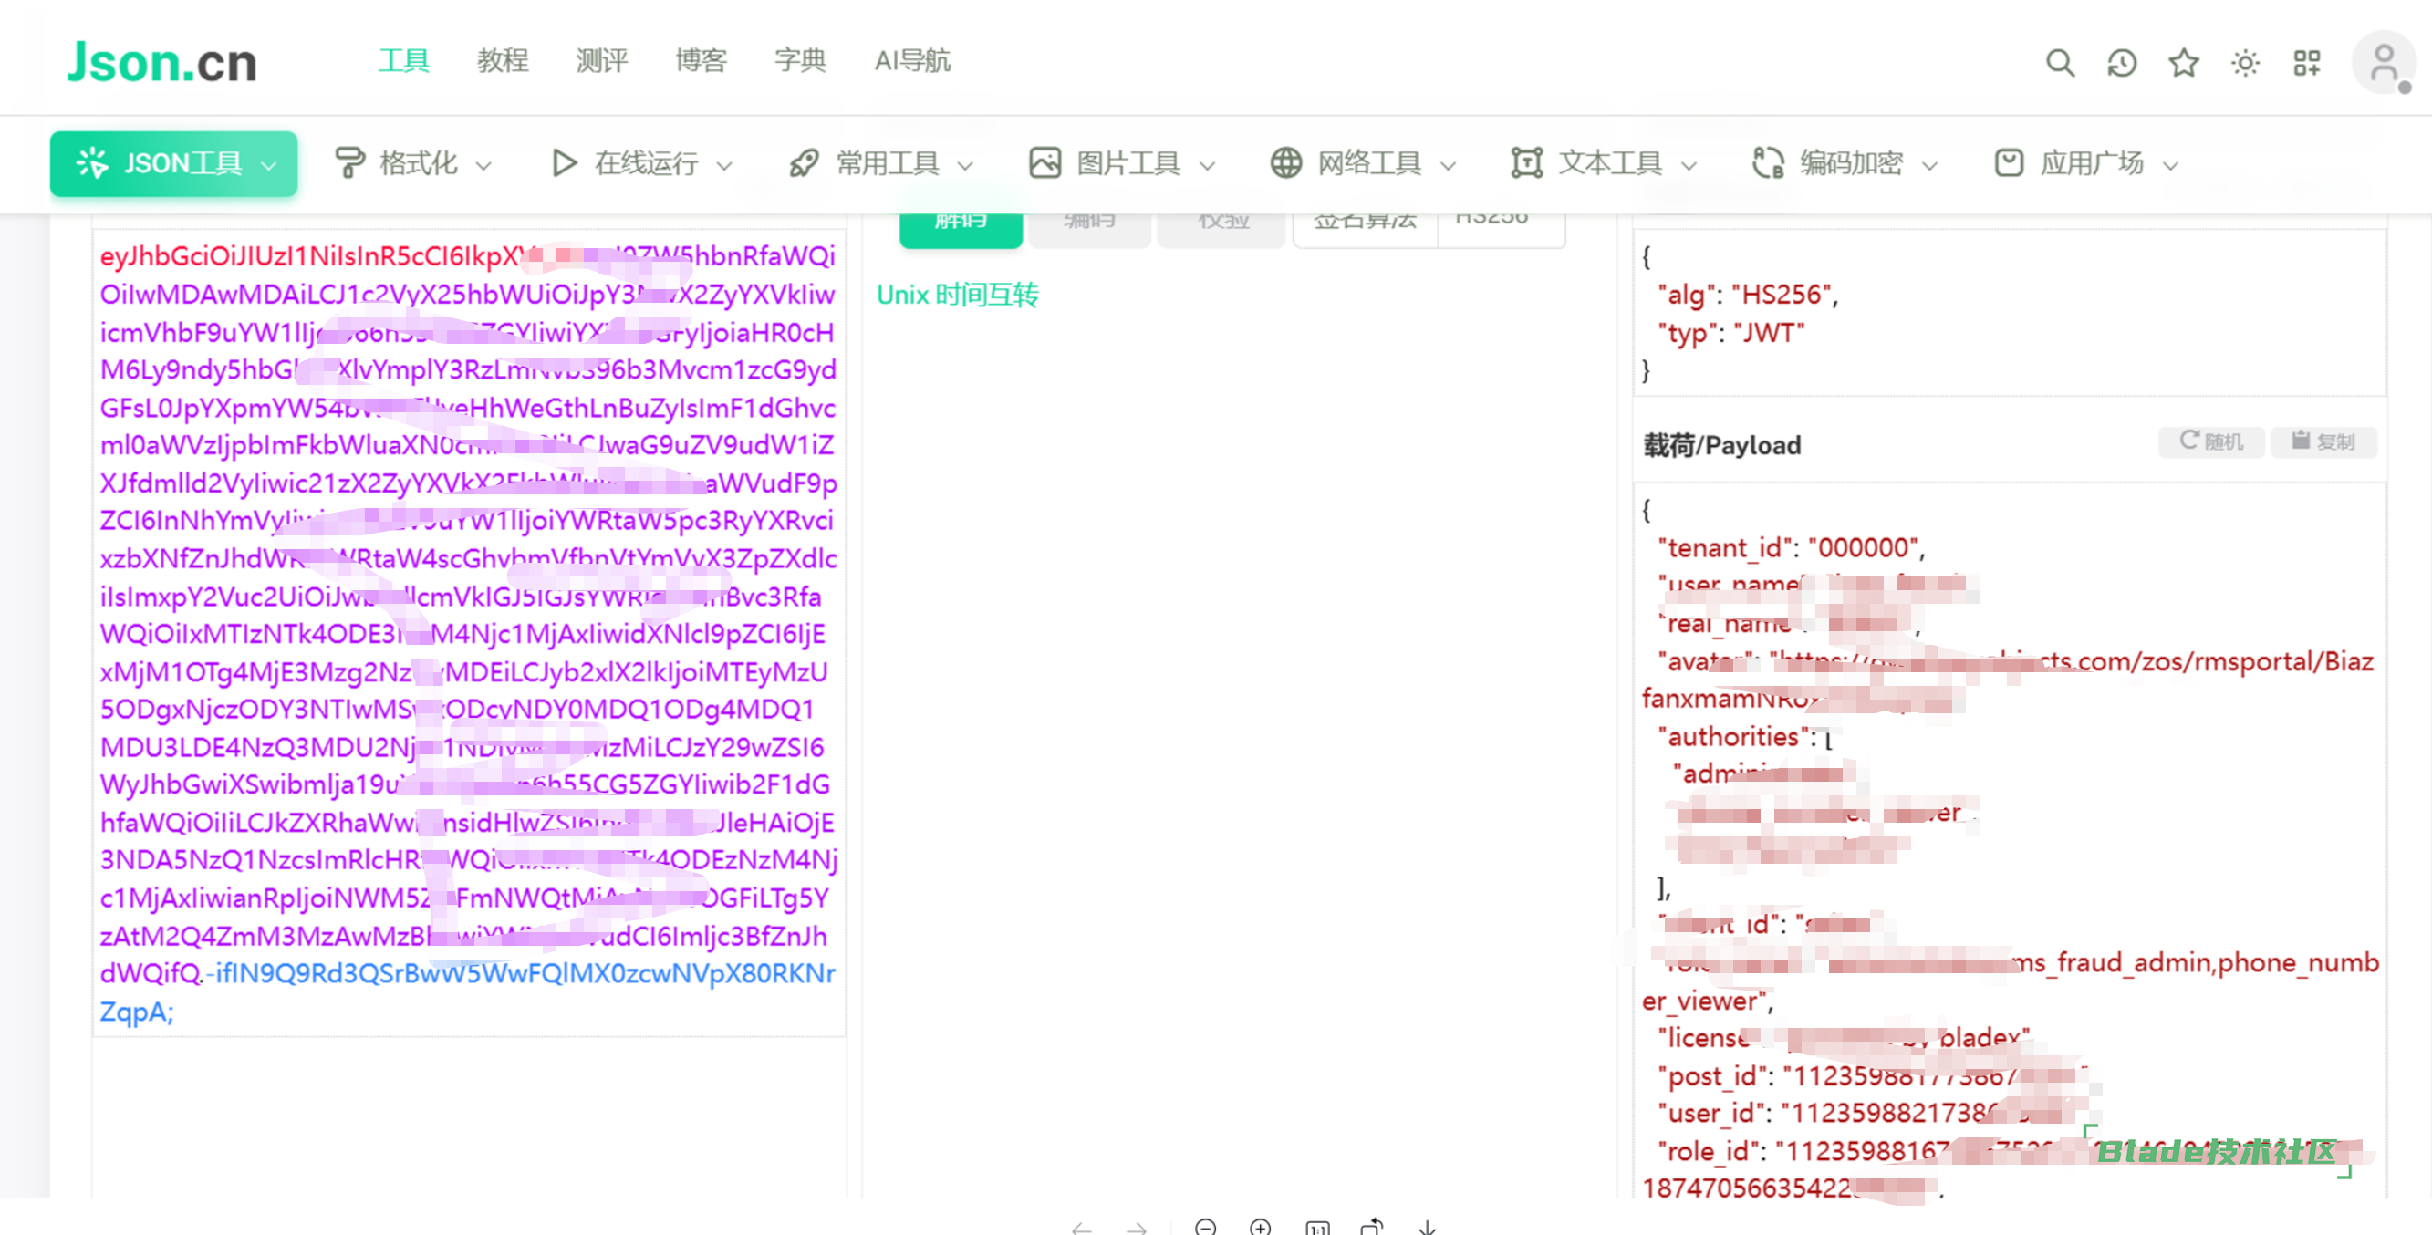Open the app grid icon
The image size is (2432, 1235).
2306,62
